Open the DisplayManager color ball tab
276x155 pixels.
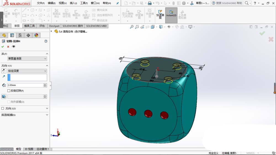pos(36,35)
